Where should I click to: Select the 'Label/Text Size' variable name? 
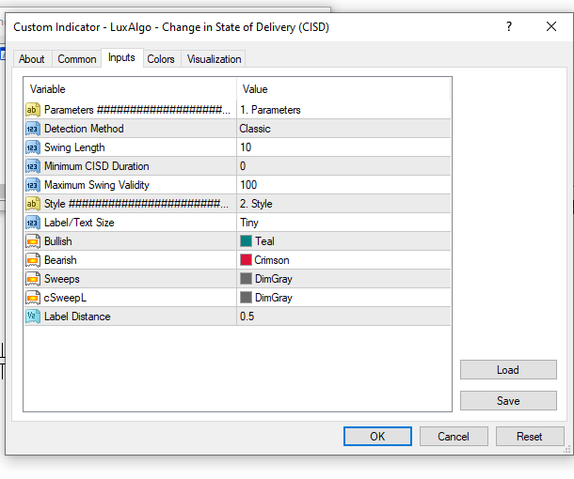tap(79, 223)
